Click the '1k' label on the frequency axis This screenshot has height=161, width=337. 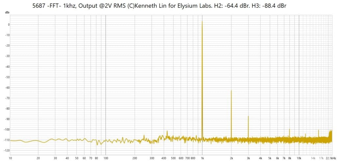(x=202, y=158)
